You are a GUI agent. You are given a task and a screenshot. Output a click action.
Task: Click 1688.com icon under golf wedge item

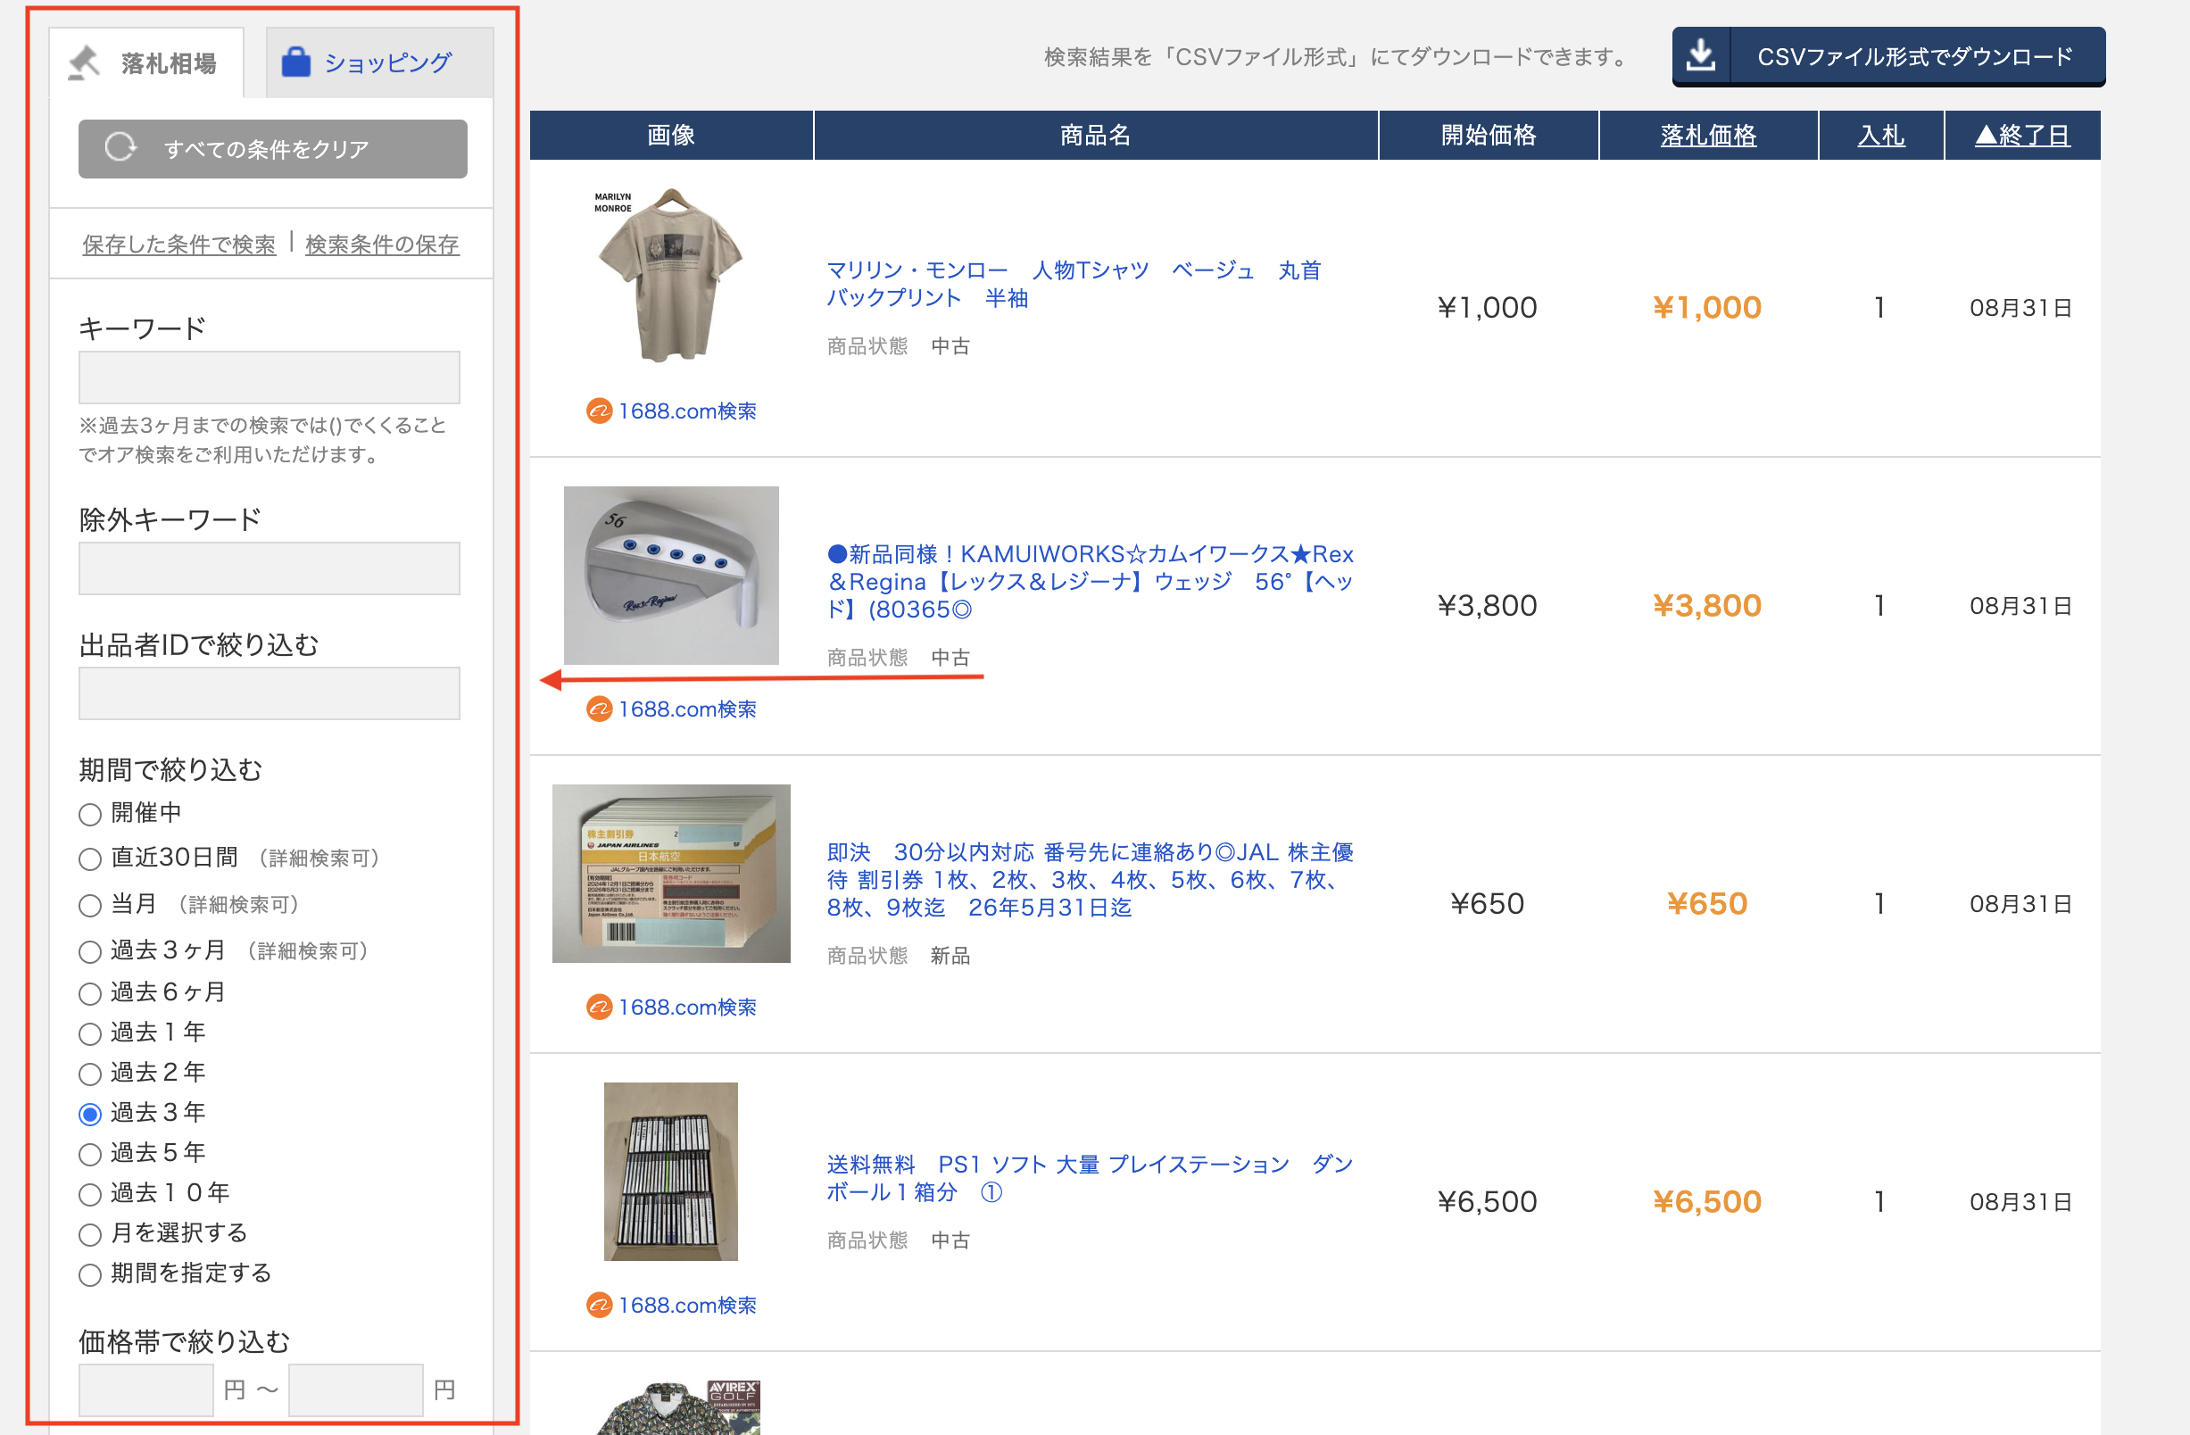click(599, 709)
